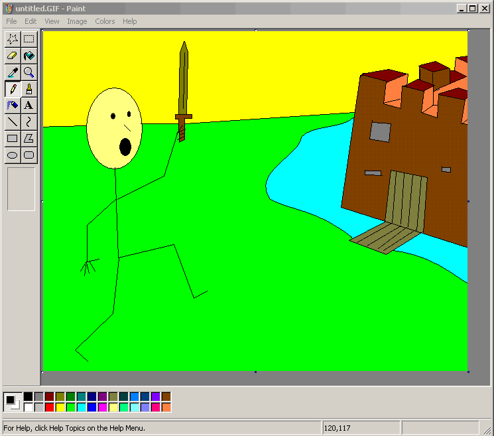Select the Magnifier tool
The width and height of the screenshot is (494, 436).
[x=29, y=72]
